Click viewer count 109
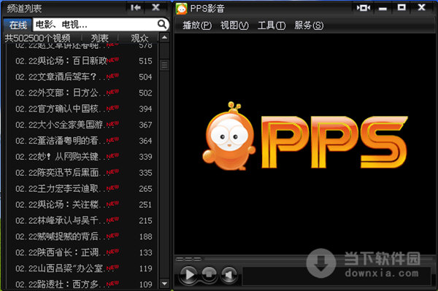Image resolution: width=438 pixels, height=291 pixels. point(145,284)
